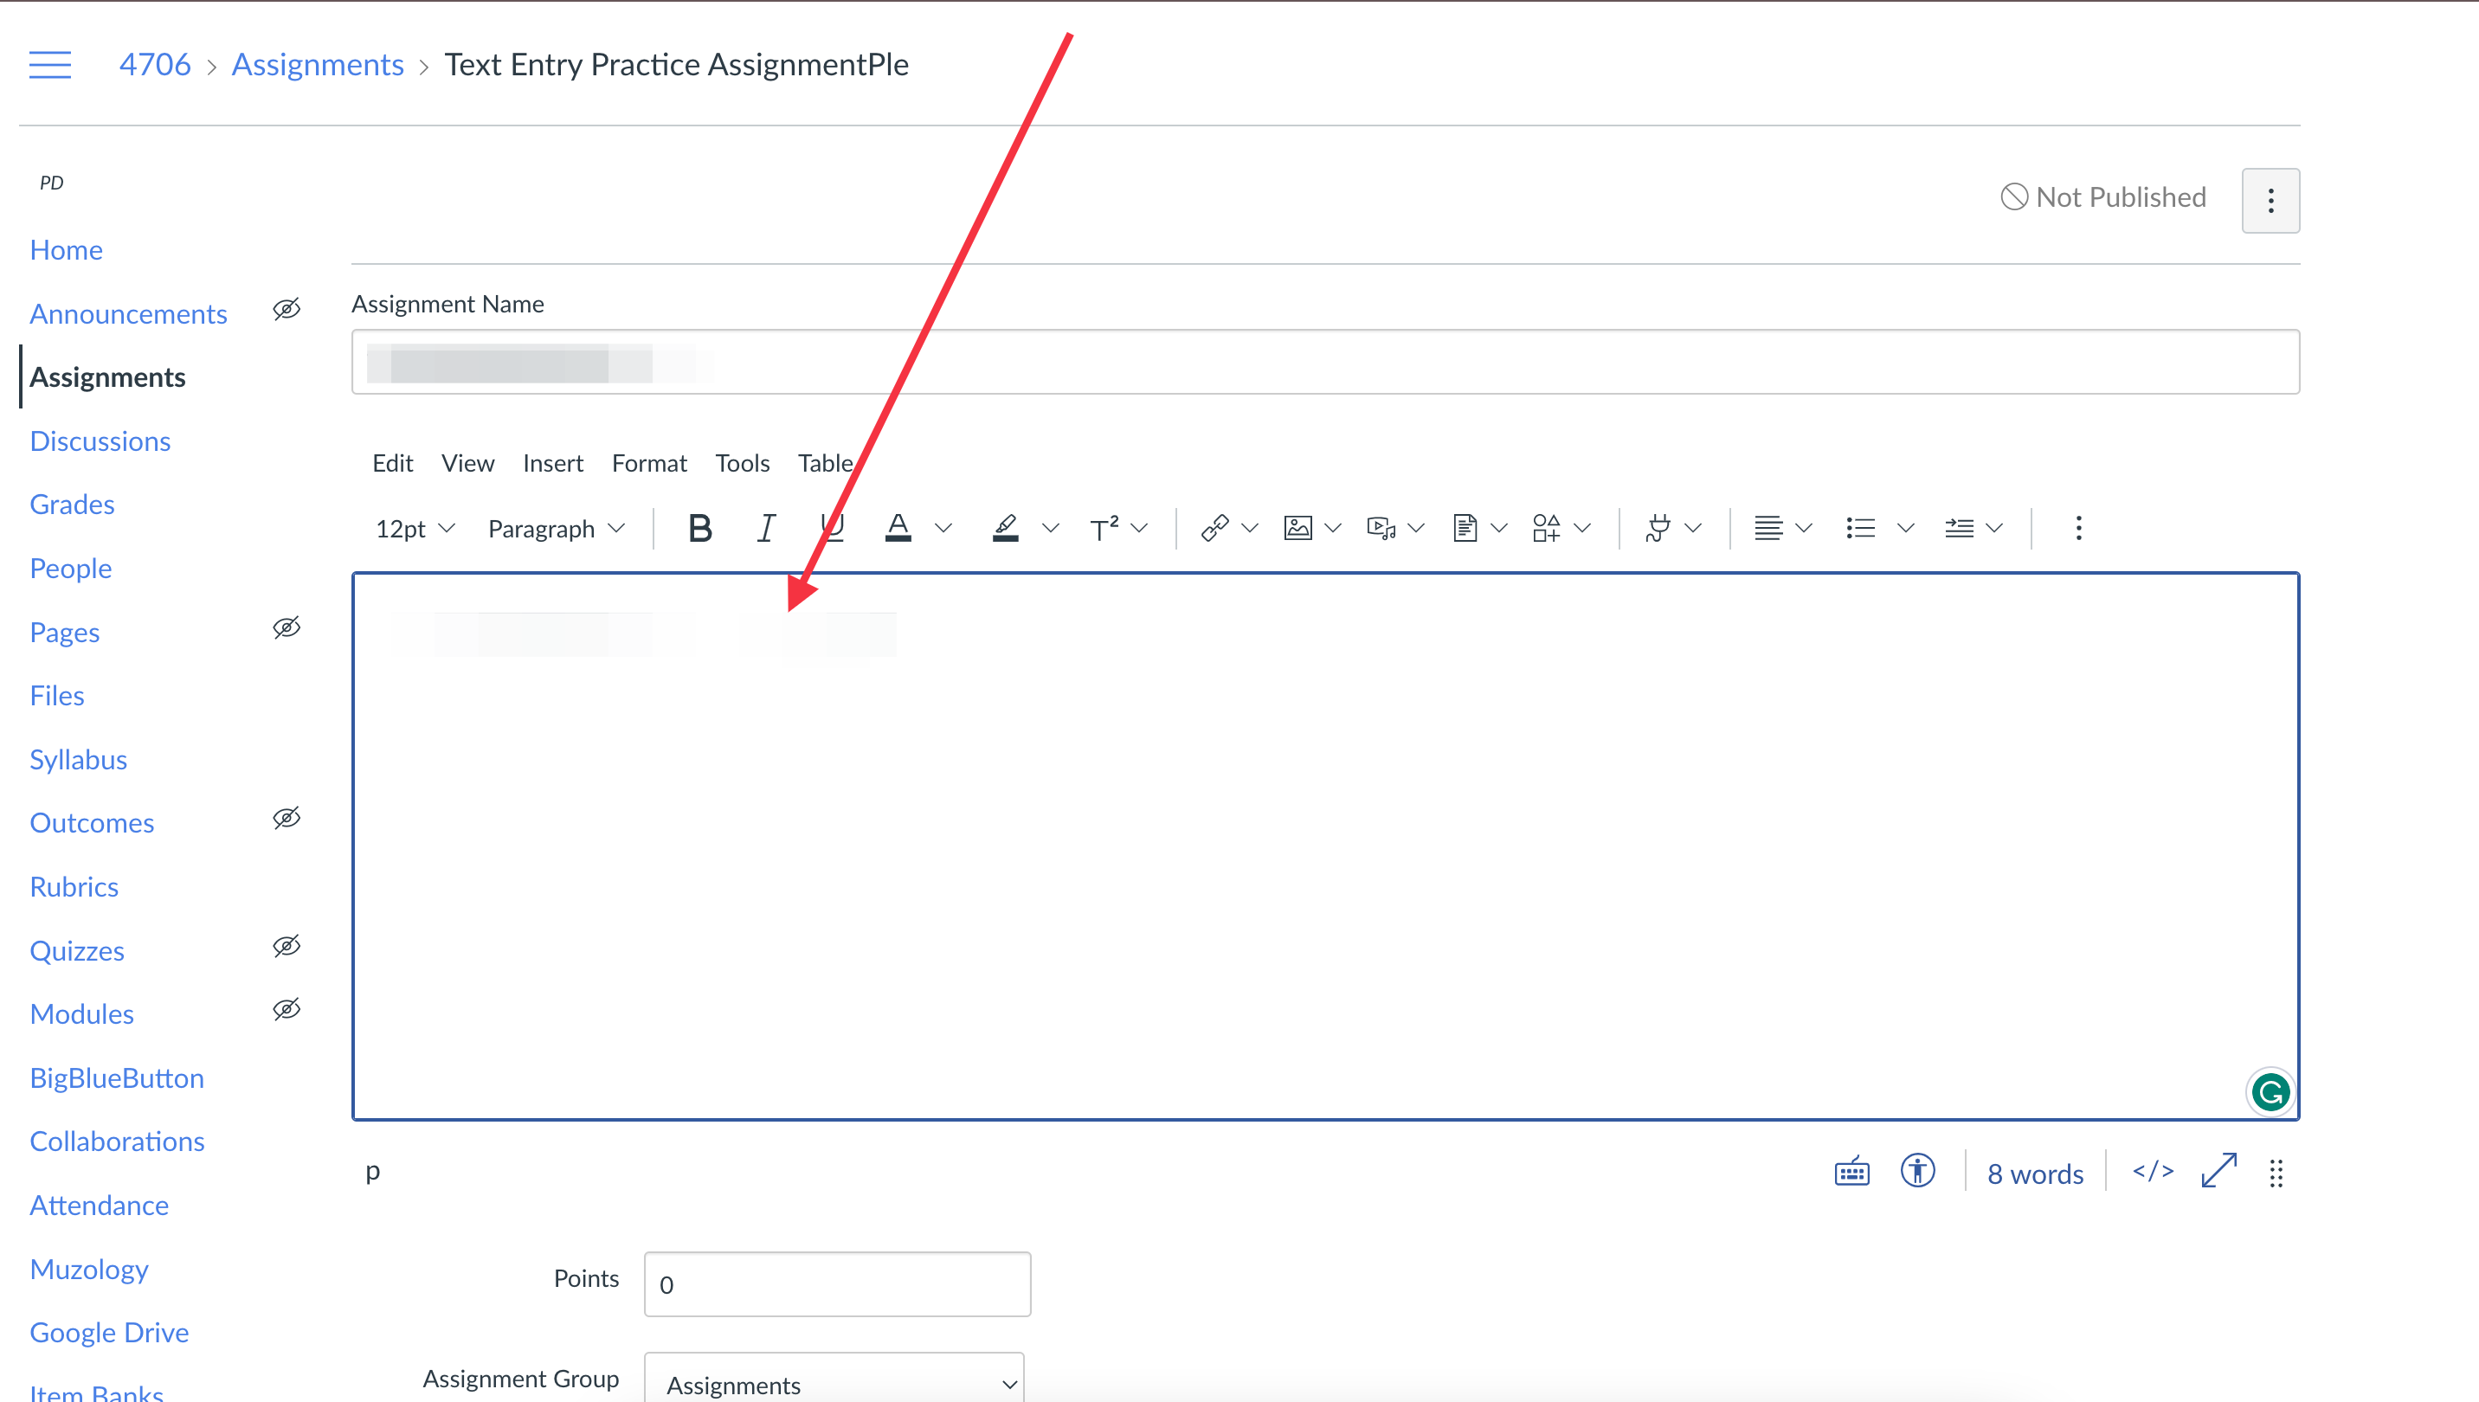Open the hamburger navigation menu
The height and width of the screenshot is (1402, 2479).
(x=50, y=65)
